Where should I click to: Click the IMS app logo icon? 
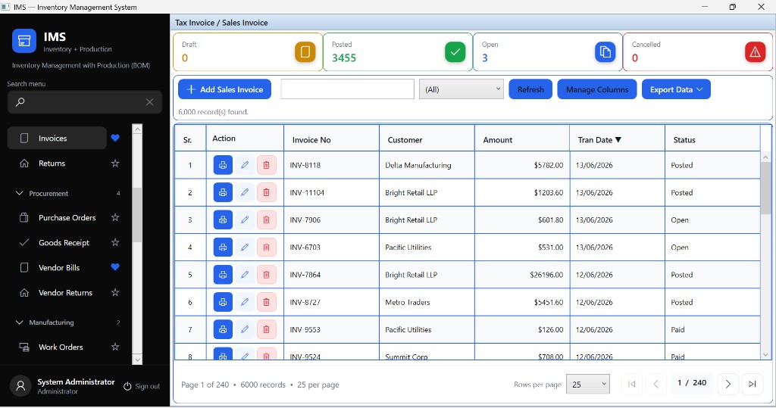24,41
